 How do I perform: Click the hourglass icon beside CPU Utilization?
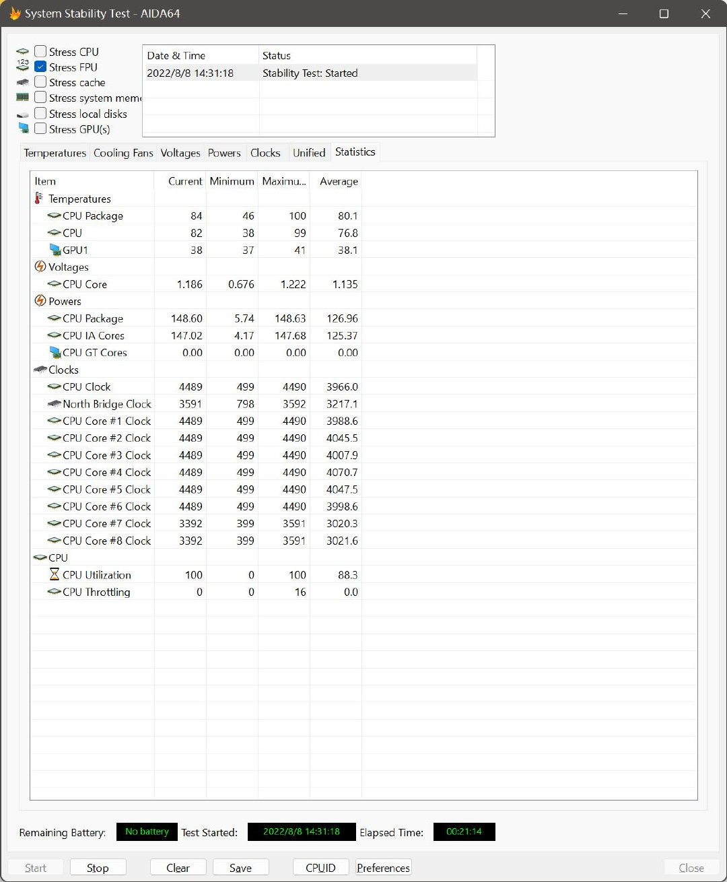(x=55, y=574)
